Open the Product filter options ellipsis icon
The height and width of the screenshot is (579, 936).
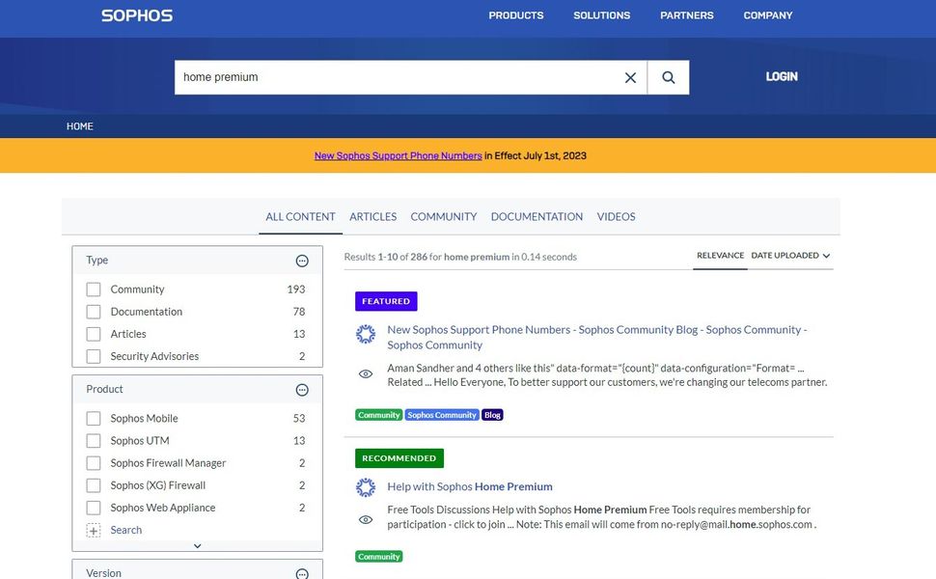click(302, 389)
